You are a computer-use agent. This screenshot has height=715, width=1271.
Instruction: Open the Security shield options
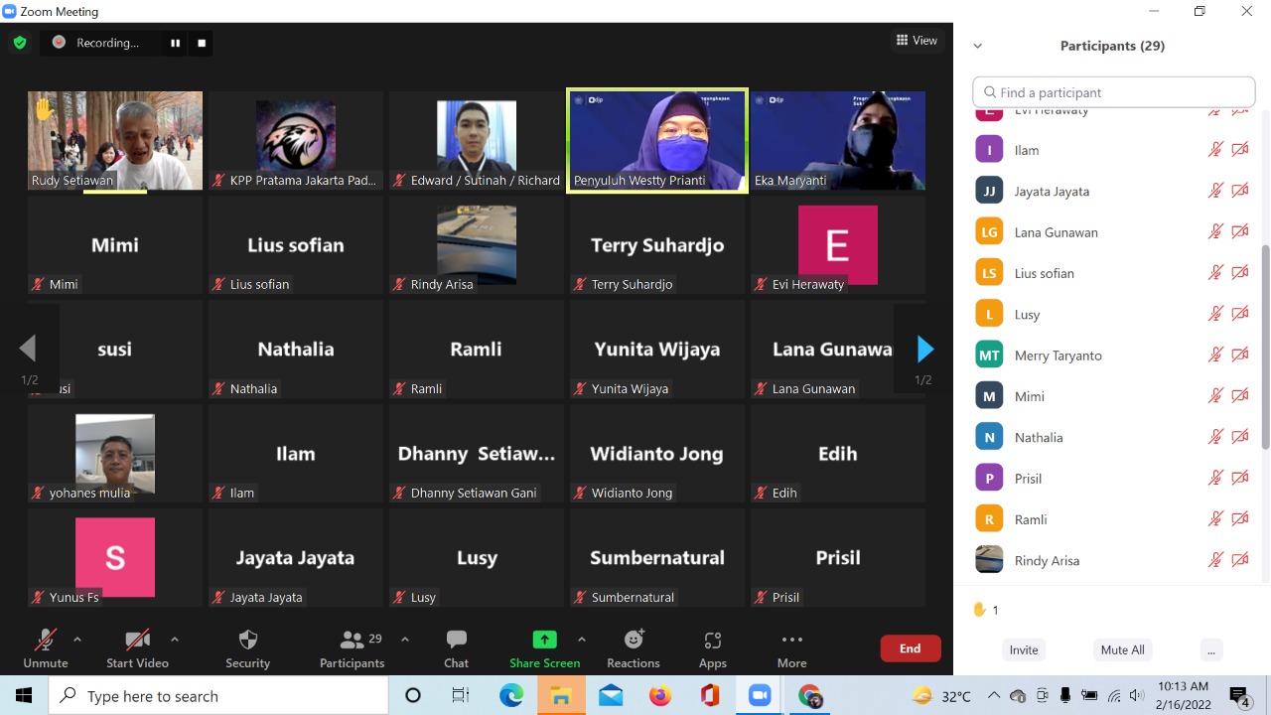tap(247, 648)
